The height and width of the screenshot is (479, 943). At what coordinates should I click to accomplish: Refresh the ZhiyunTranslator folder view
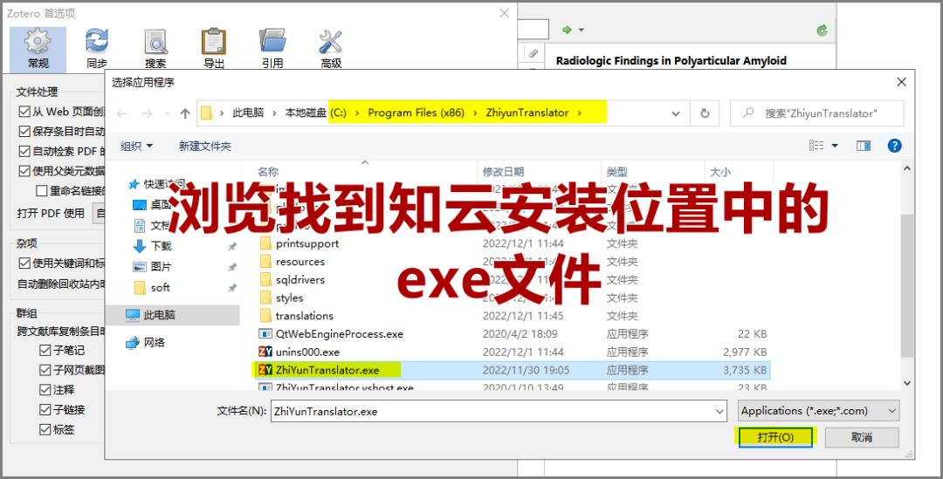(705, 113)
